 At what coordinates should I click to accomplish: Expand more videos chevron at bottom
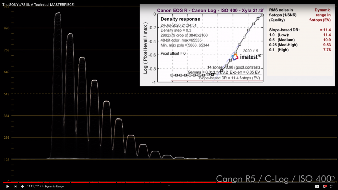click(x=169, y=186)
